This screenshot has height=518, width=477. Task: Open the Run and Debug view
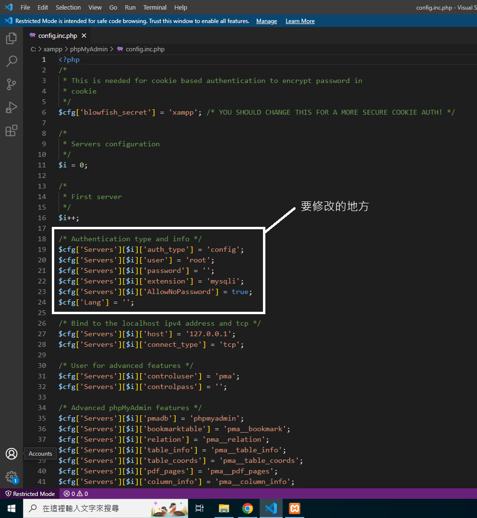pos(12,107)
